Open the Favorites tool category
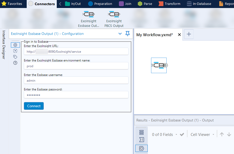Image resolution: width=234 pixels, height=154 pixels. 12,4
